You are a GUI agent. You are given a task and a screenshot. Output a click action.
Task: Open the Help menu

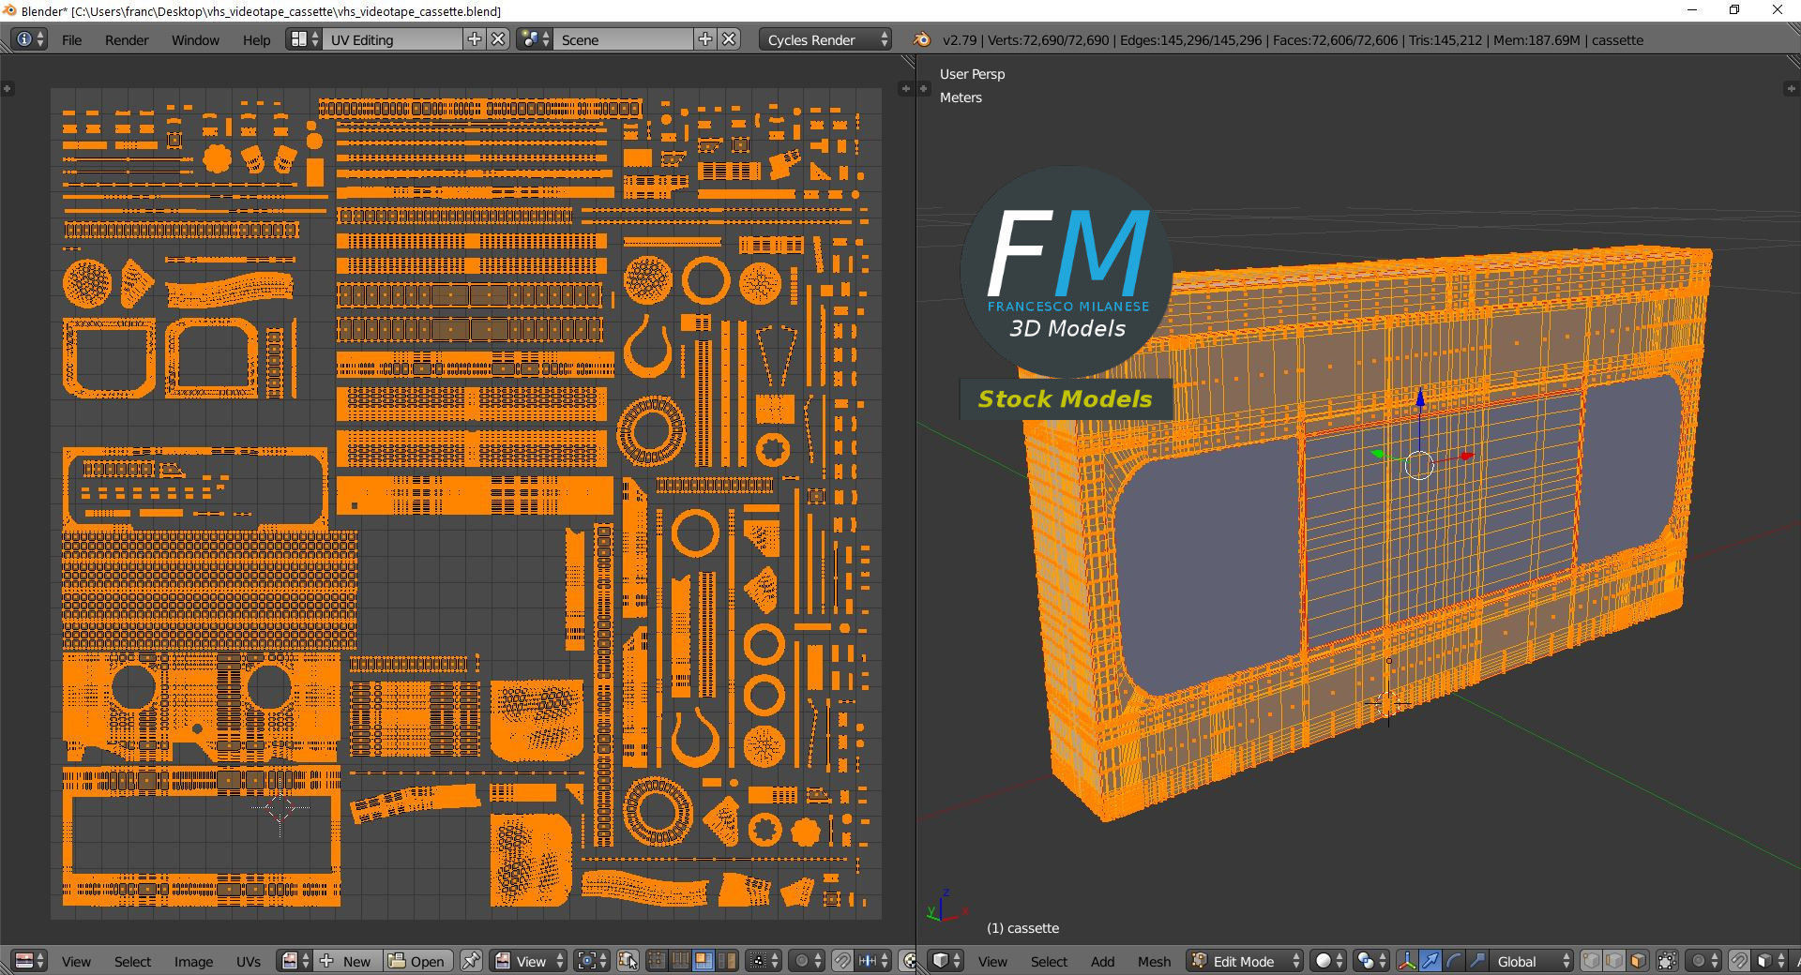point(256,40)
